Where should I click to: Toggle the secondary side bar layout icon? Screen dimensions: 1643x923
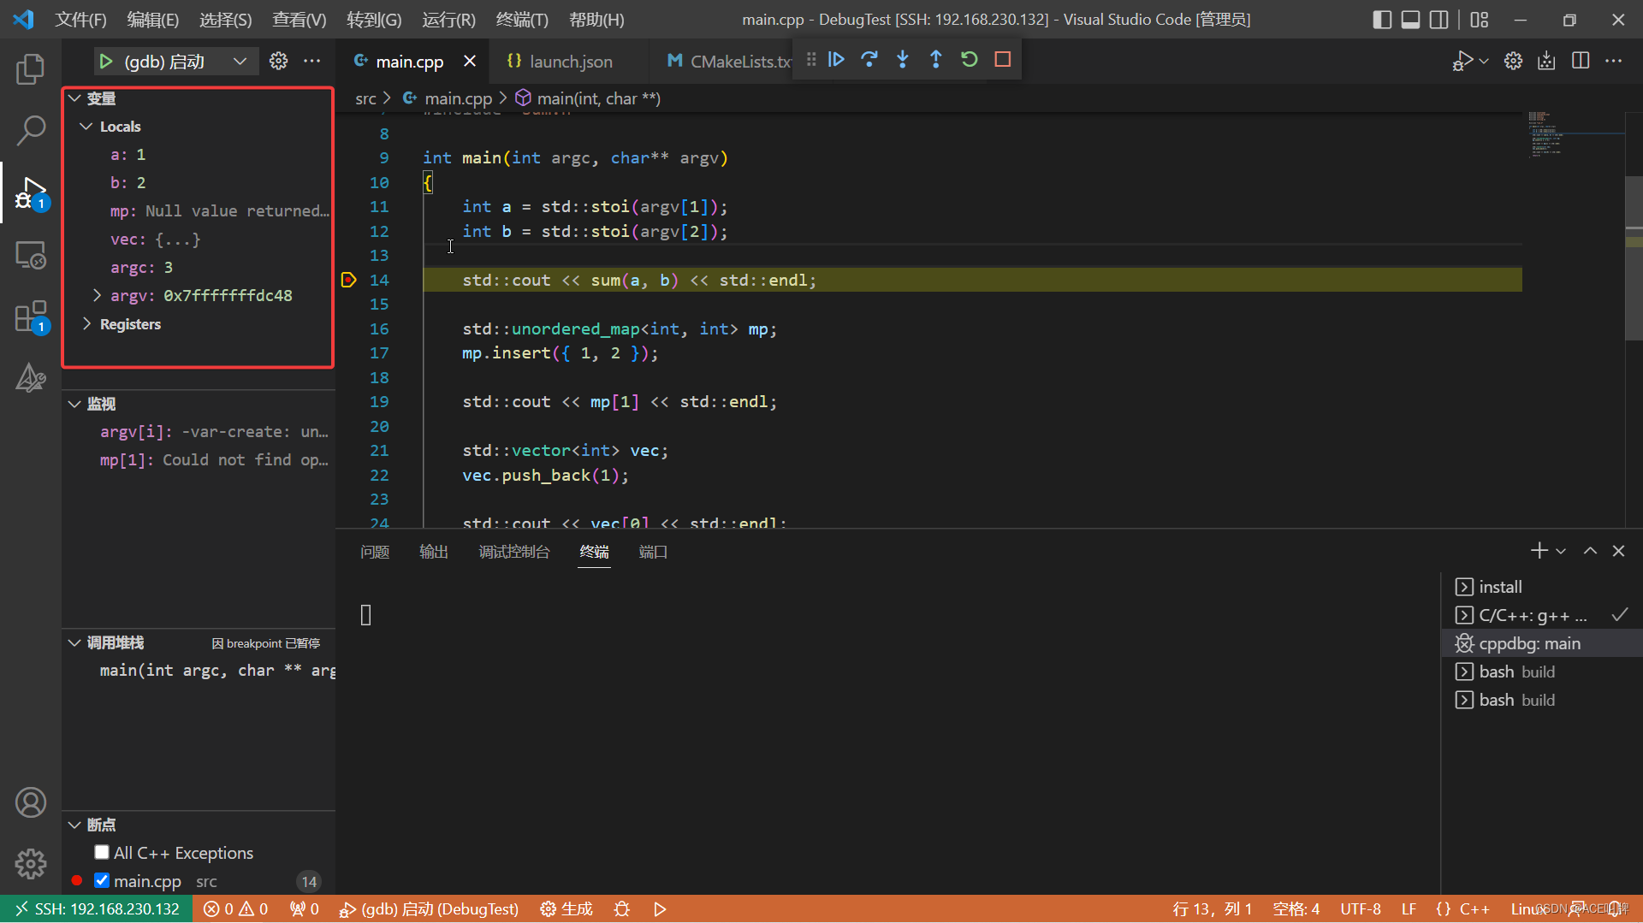coord(1439,20)
